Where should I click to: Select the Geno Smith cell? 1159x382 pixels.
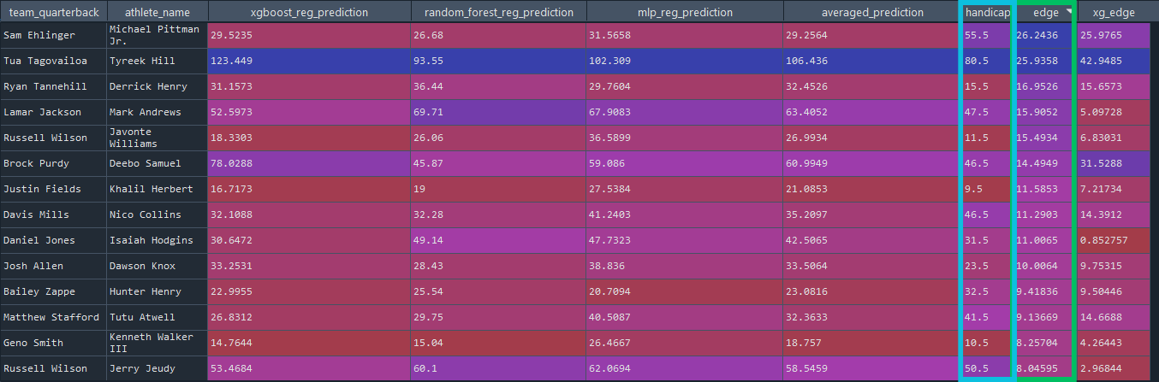[x=53, y=344]
